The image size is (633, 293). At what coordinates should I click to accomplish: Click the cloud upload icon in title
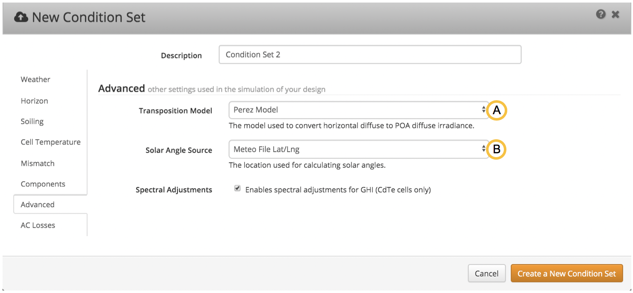click(x=21, y=17)
